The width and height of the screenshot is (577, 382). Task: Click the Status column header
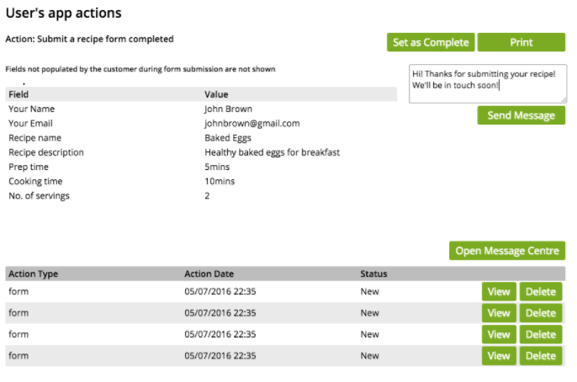click(373, 274)
